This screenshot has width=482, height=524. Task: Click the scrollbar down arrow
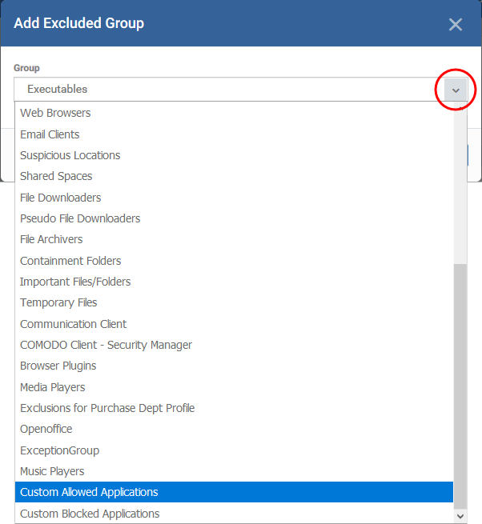point(460,516)
